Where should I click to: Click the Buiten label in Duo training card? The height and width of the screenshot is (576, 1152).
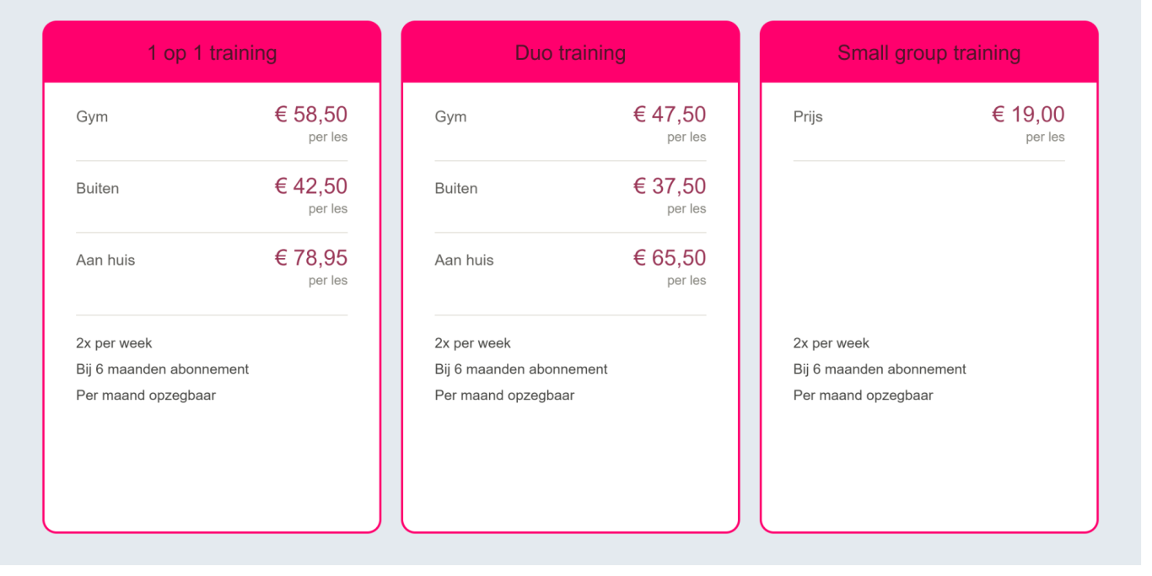456,189
